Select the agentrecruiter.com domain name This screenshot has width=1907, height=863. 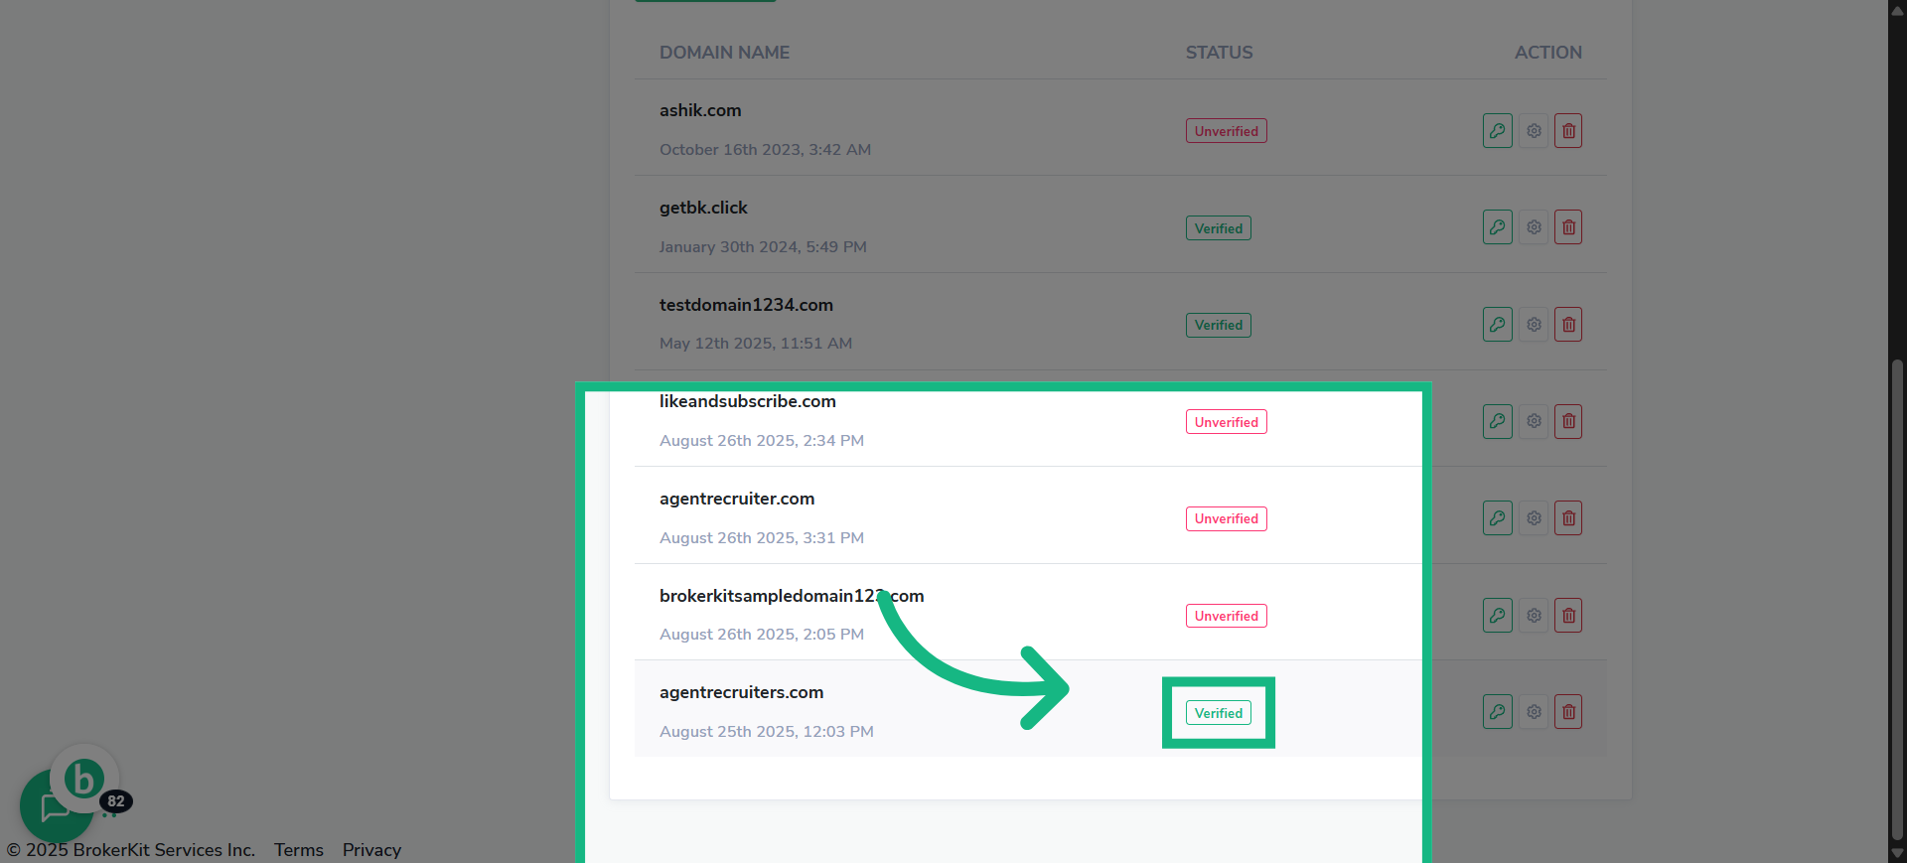(737, 499)
